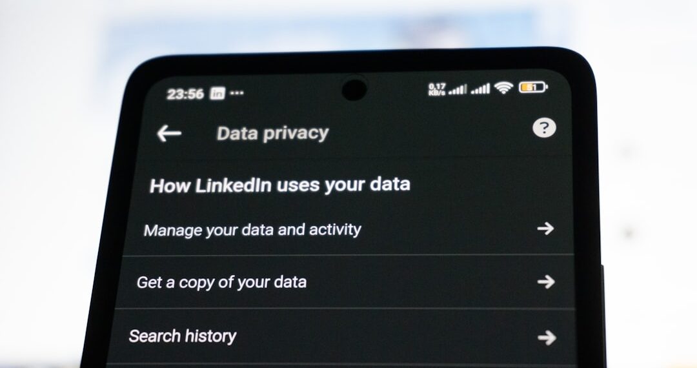Tap the three-dots notification overflow icon

[x=237, y=93]
